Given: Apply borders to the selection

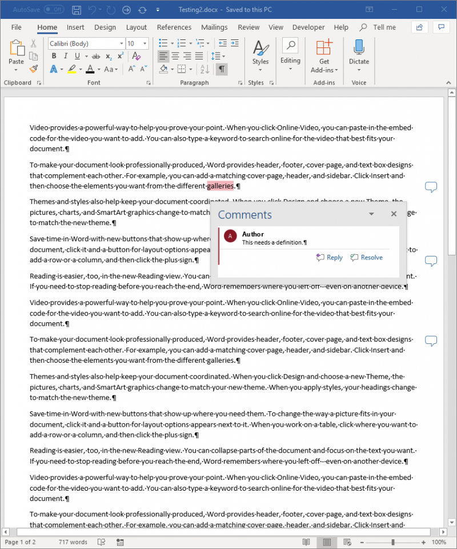Looking at the screenshot, I should click(182, 69).
